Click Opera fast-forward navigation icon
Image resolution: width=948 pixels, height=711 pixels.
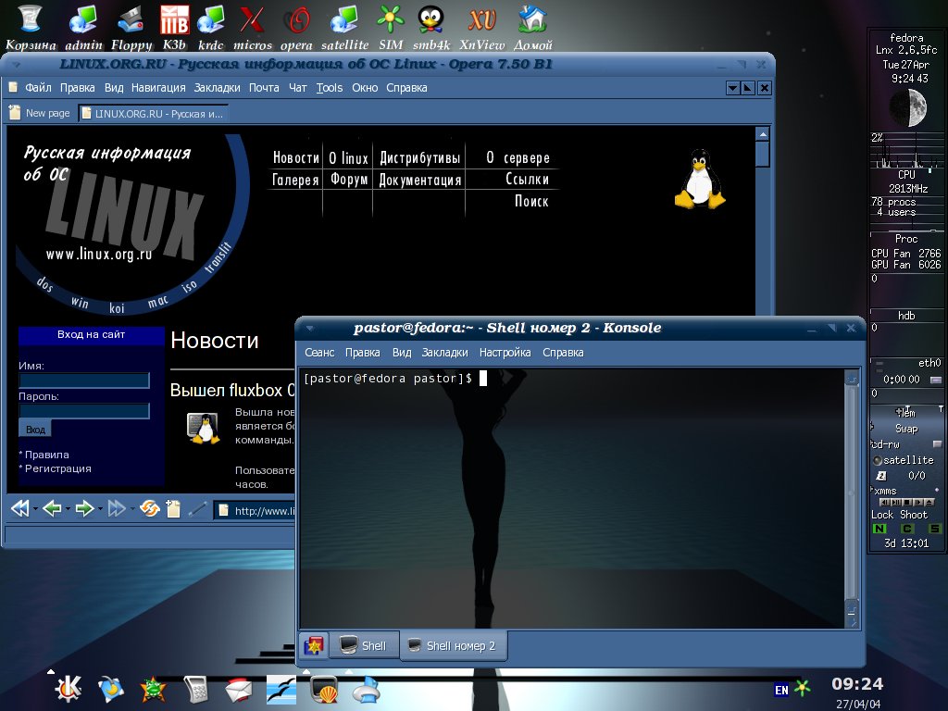[116, 508]
